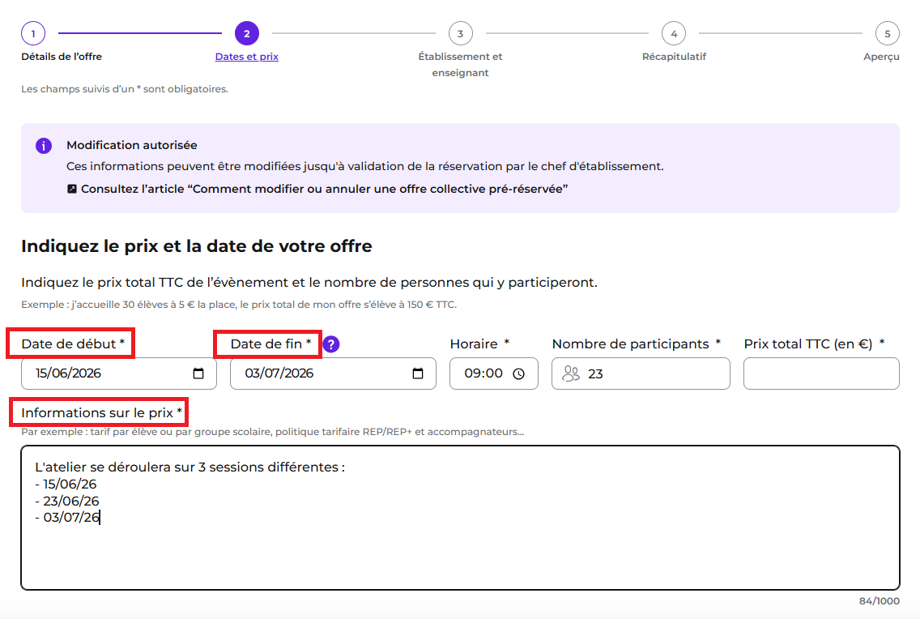This screenshot has width=920, height=619.
Task: Select step 2 Dates et prix
Action: (247, 33)
